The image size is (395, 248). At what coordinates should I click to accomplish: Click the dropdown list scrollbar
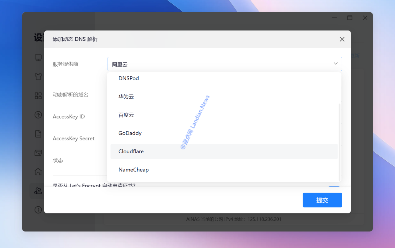point(340,142)
